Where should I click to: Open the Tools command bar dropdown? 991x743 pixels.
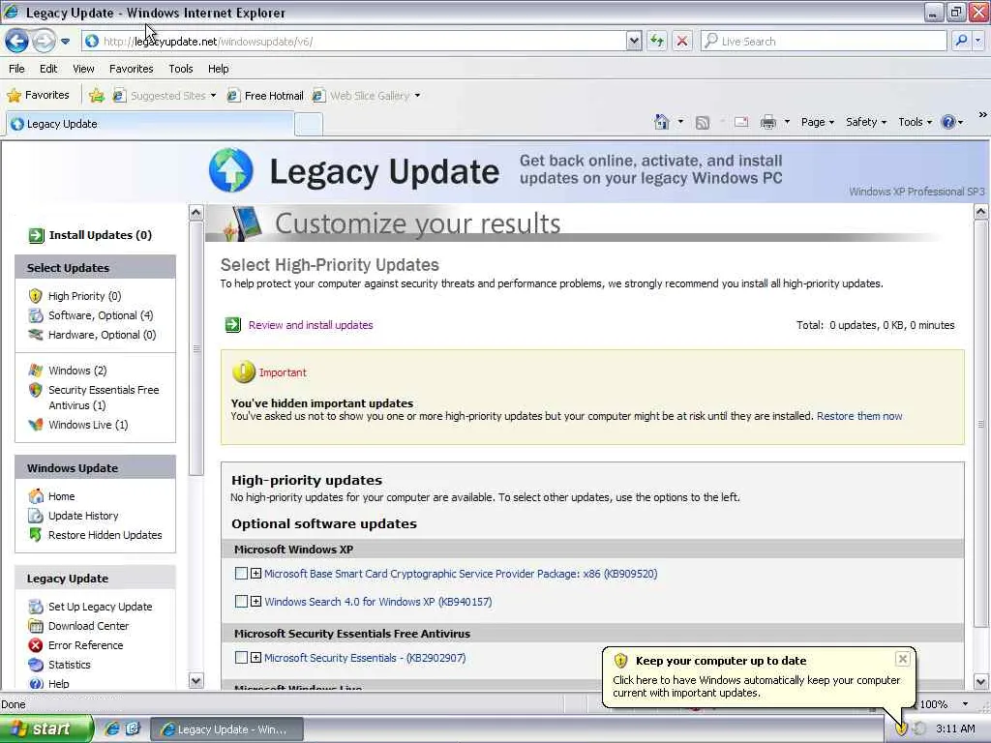[915, 122]
